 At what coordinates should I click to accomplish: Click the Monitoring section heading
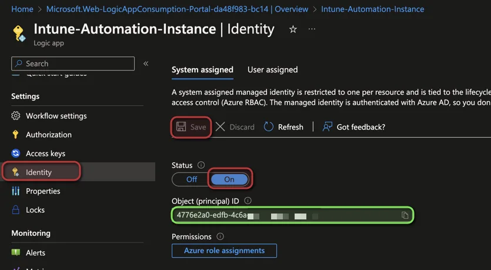[31, 234]
